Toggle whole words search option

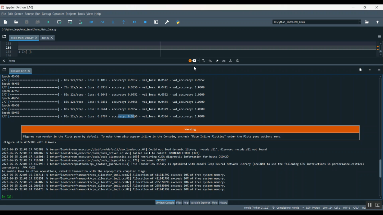231,61
